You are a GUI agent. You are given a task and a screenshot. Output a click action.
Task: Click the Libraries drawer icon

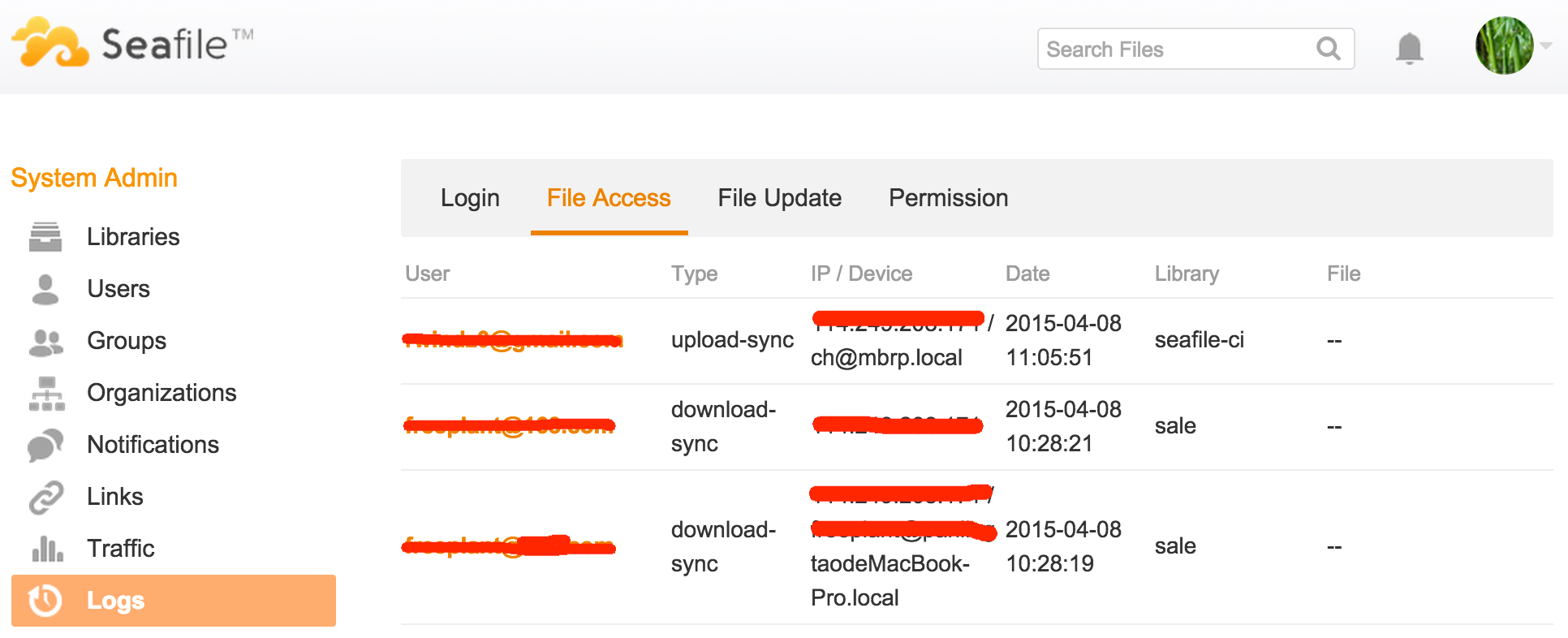click(x=45, y=237)
